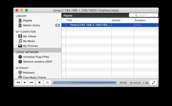Stop the stream with the Stop button

[39, 83]
